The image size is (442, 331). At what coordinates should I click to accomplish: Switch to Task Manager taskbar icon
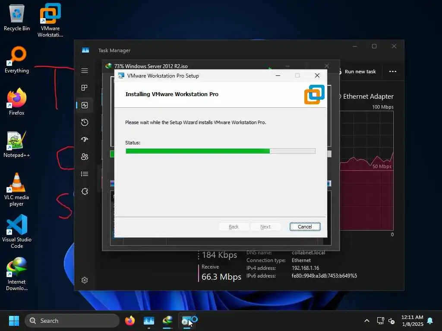click(149, 321)
